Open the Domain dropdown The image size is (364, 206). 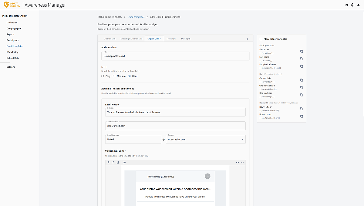(206, 139)
